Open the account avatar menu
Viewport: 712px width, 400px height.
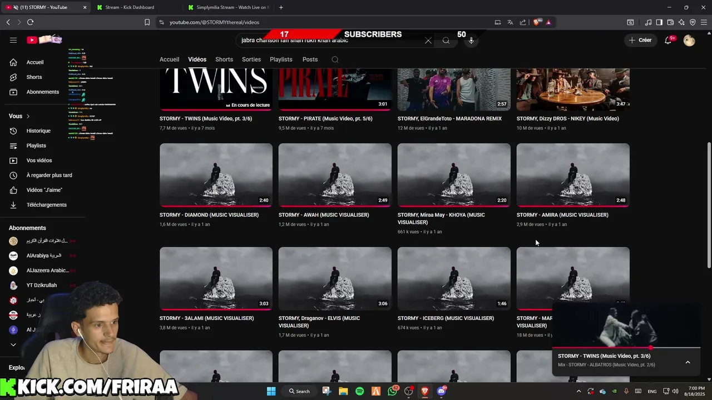point(689,40)
